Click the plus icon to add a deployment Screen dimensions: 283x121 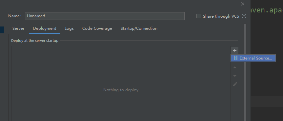(234, 50)
